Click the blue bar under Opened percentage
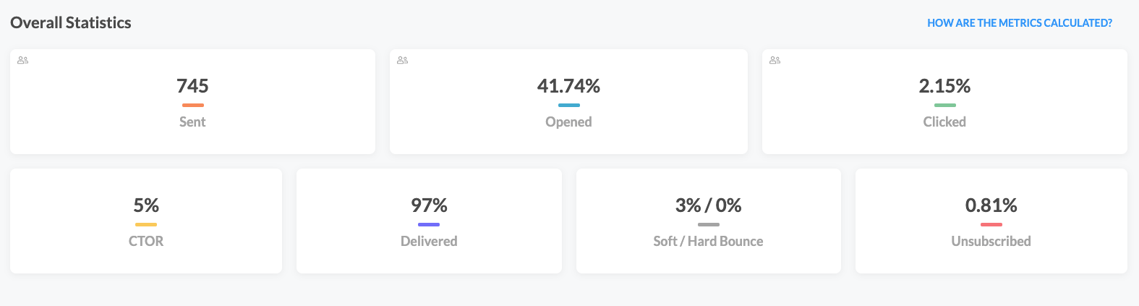This screenshot has width=1139, height=306. point(568,106)
